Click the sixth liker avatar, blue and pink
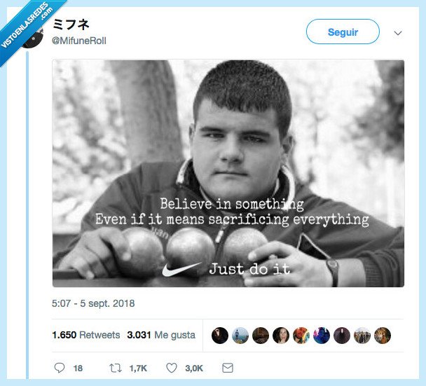Screen dimensions: 426x386 tap(322, 335)
